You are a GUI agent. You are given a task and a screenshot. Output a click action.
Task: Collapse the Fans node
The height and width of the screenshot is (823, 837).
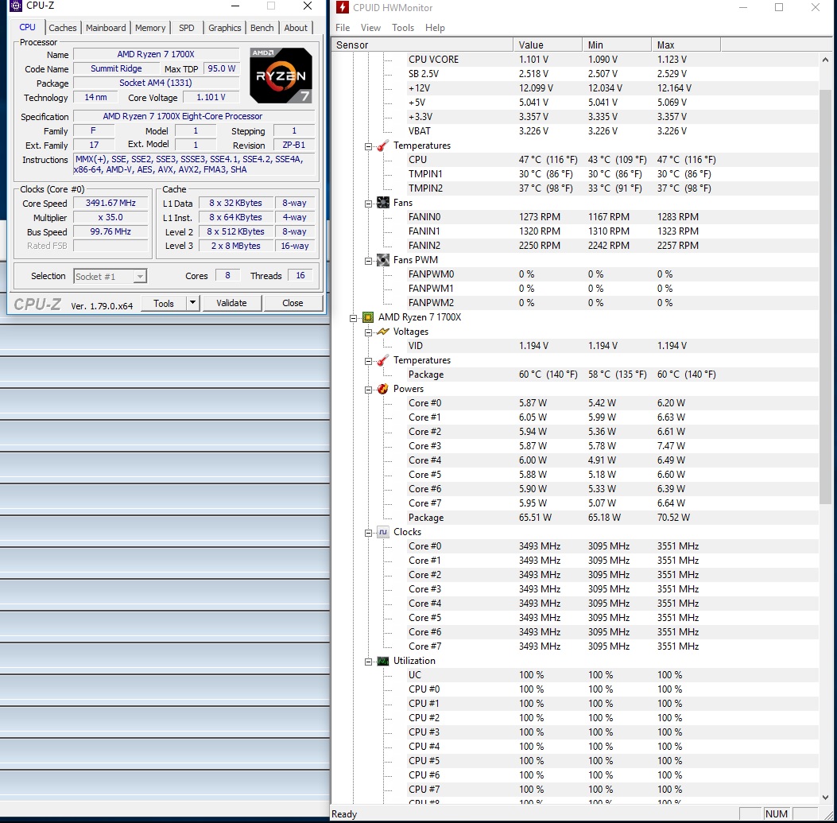368,204
